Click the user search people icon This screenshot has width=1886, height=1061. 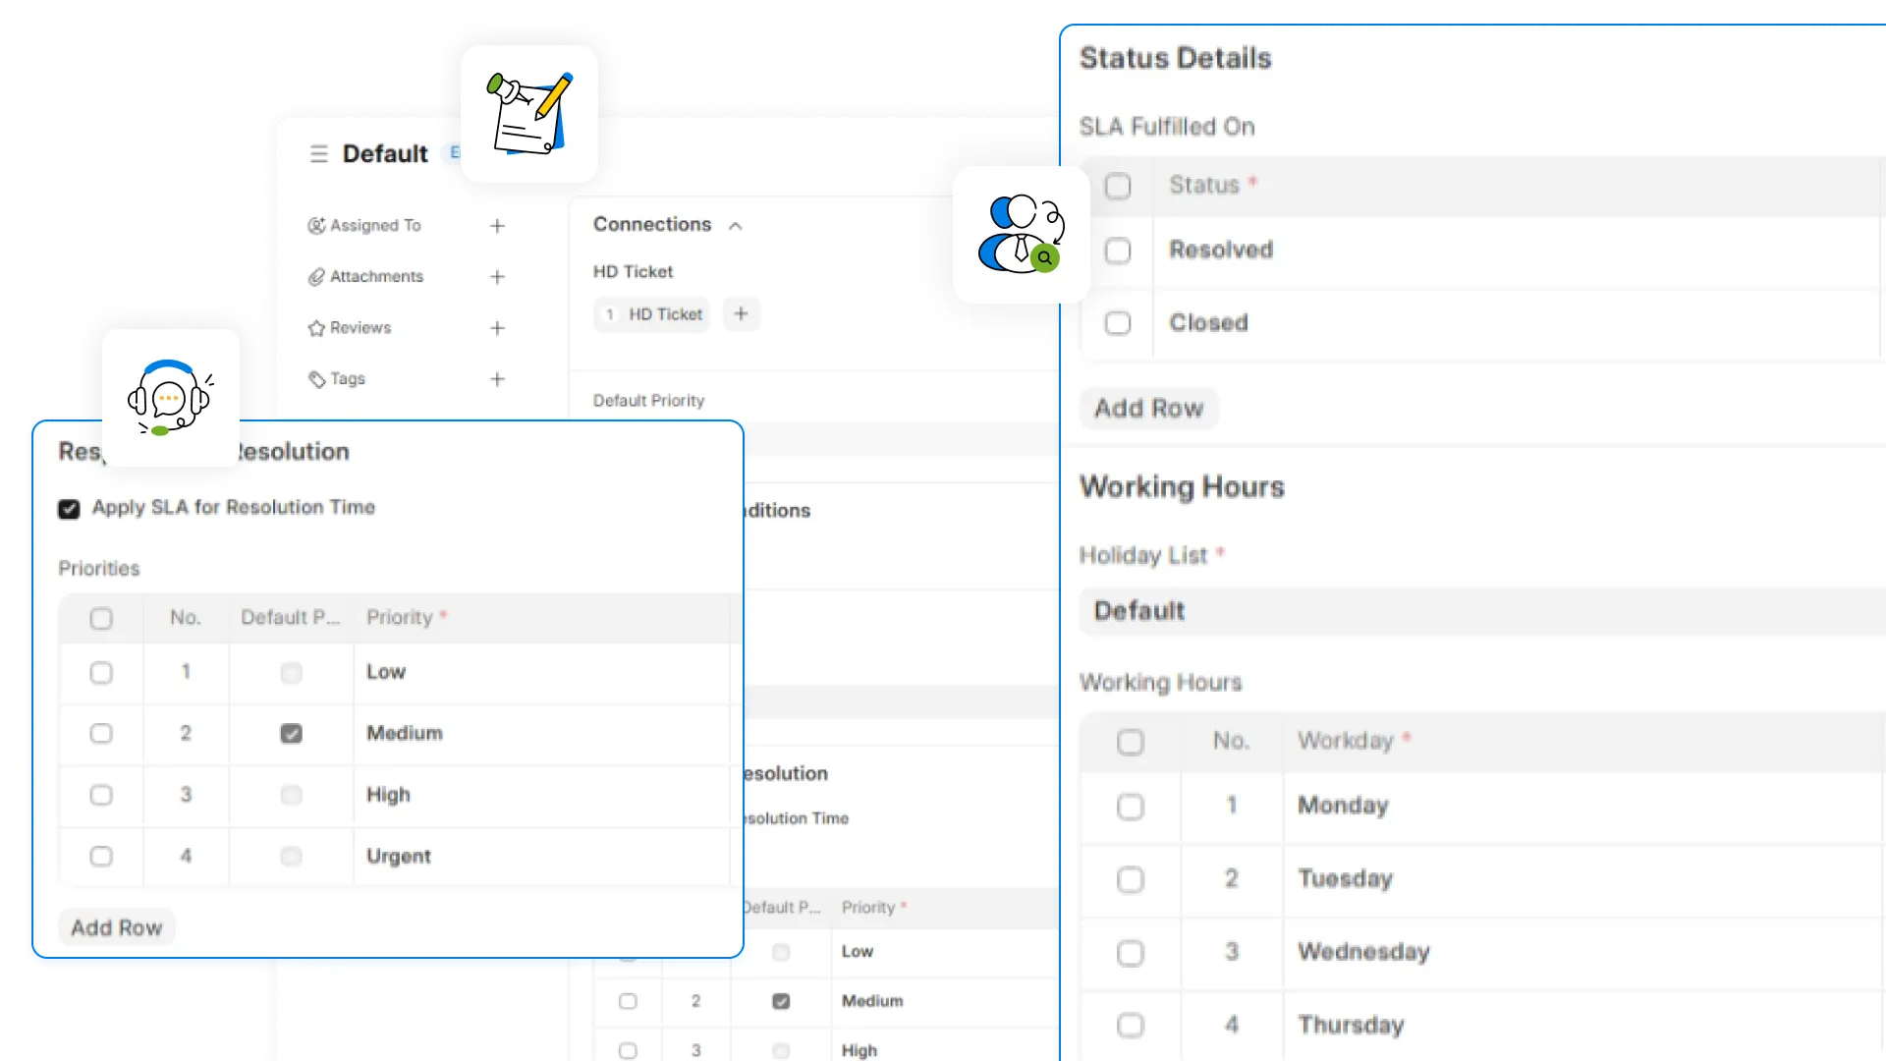click(1022, 234)
